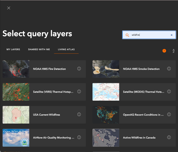This screenshot has height=152, width=178.
Task: Show info for Active Wildfires in Canada
Action: tap(169, 137)
